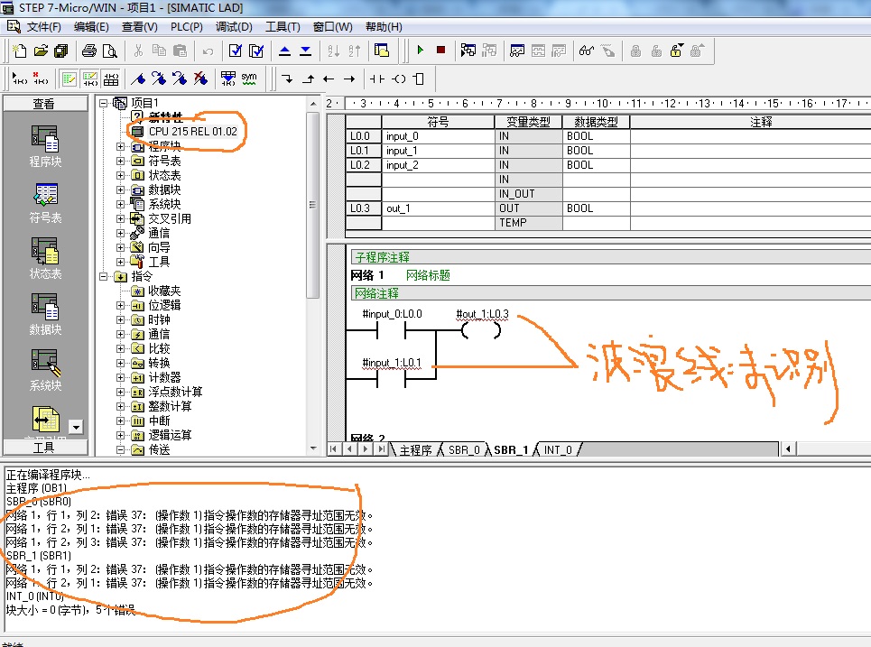Image resolution: width=871 pixels, height=647 pixels.
Task: Switch to INT_0 tab
Action: click(x=559, y=449)
